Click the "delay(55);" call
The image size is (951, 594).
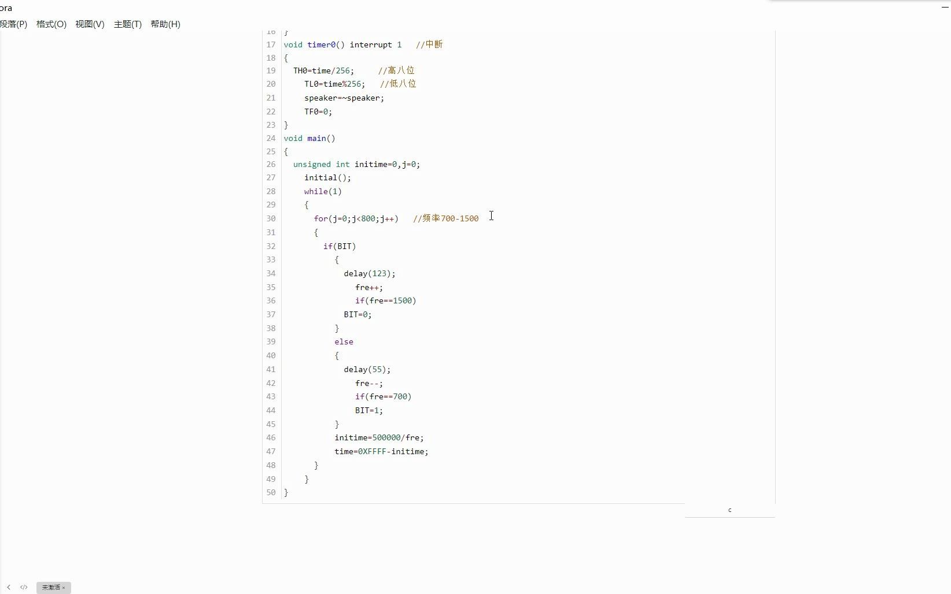[367, 369]
